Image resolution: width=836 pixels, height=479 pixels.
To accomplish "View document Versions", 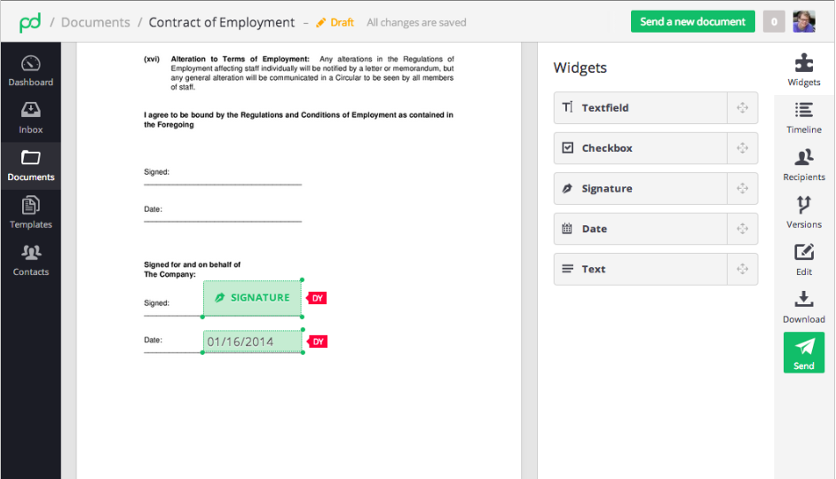I will (803, 213).
